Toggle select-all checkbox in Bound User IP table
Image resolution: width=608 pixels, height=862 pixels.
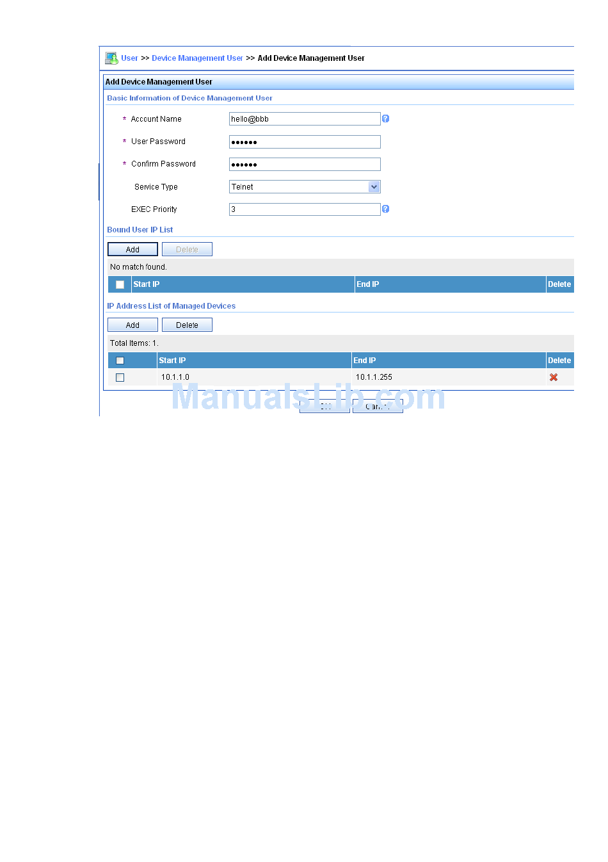[x=120, y=284]
